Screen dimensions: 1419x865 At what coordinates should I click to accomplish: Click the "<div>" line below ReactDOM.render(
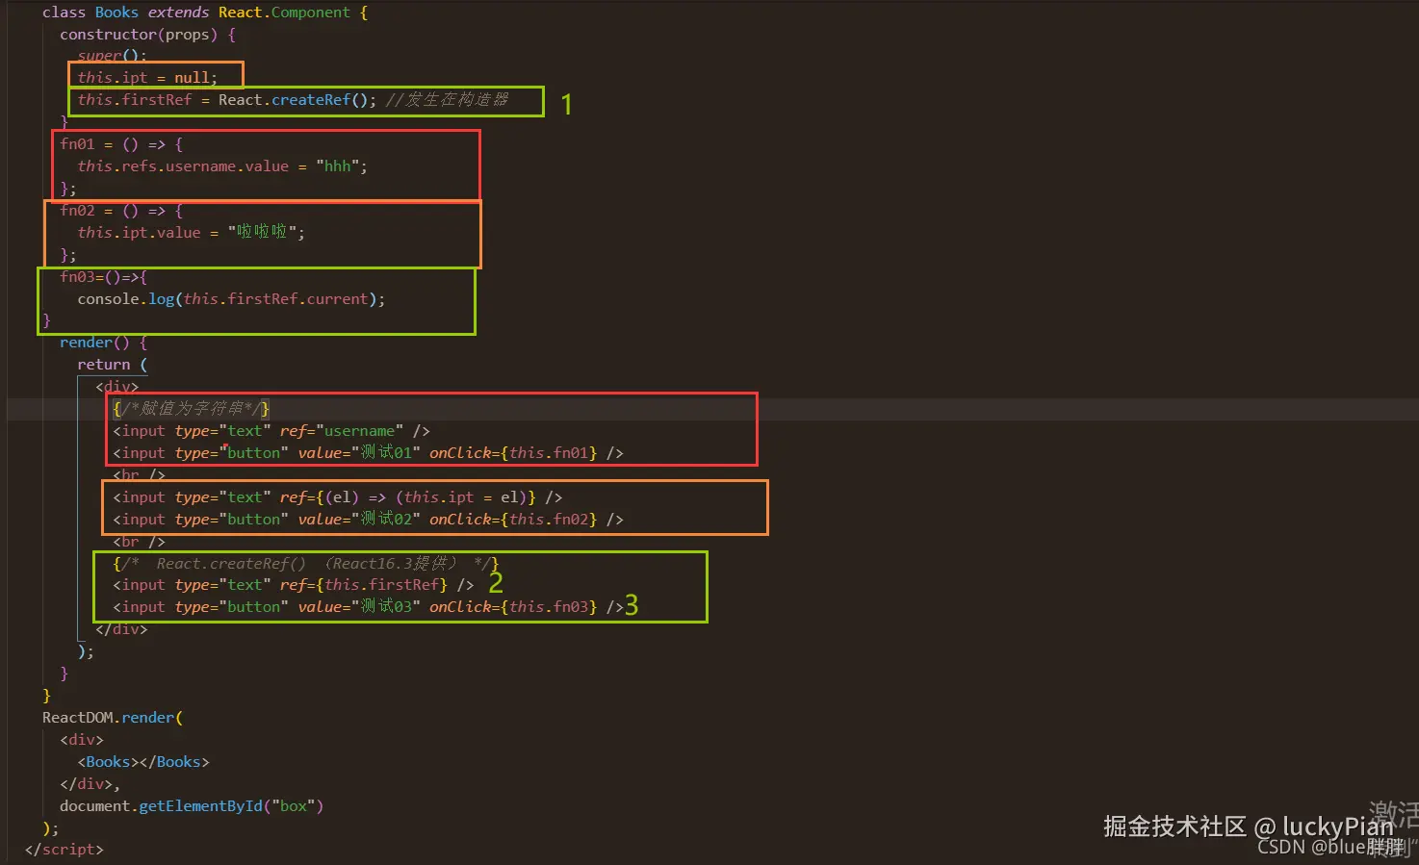[82, 740]
